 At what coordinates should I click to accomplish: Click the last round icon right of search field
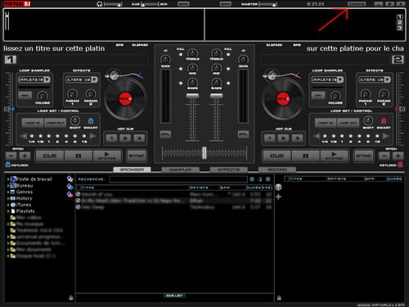(x=268, y=179)
